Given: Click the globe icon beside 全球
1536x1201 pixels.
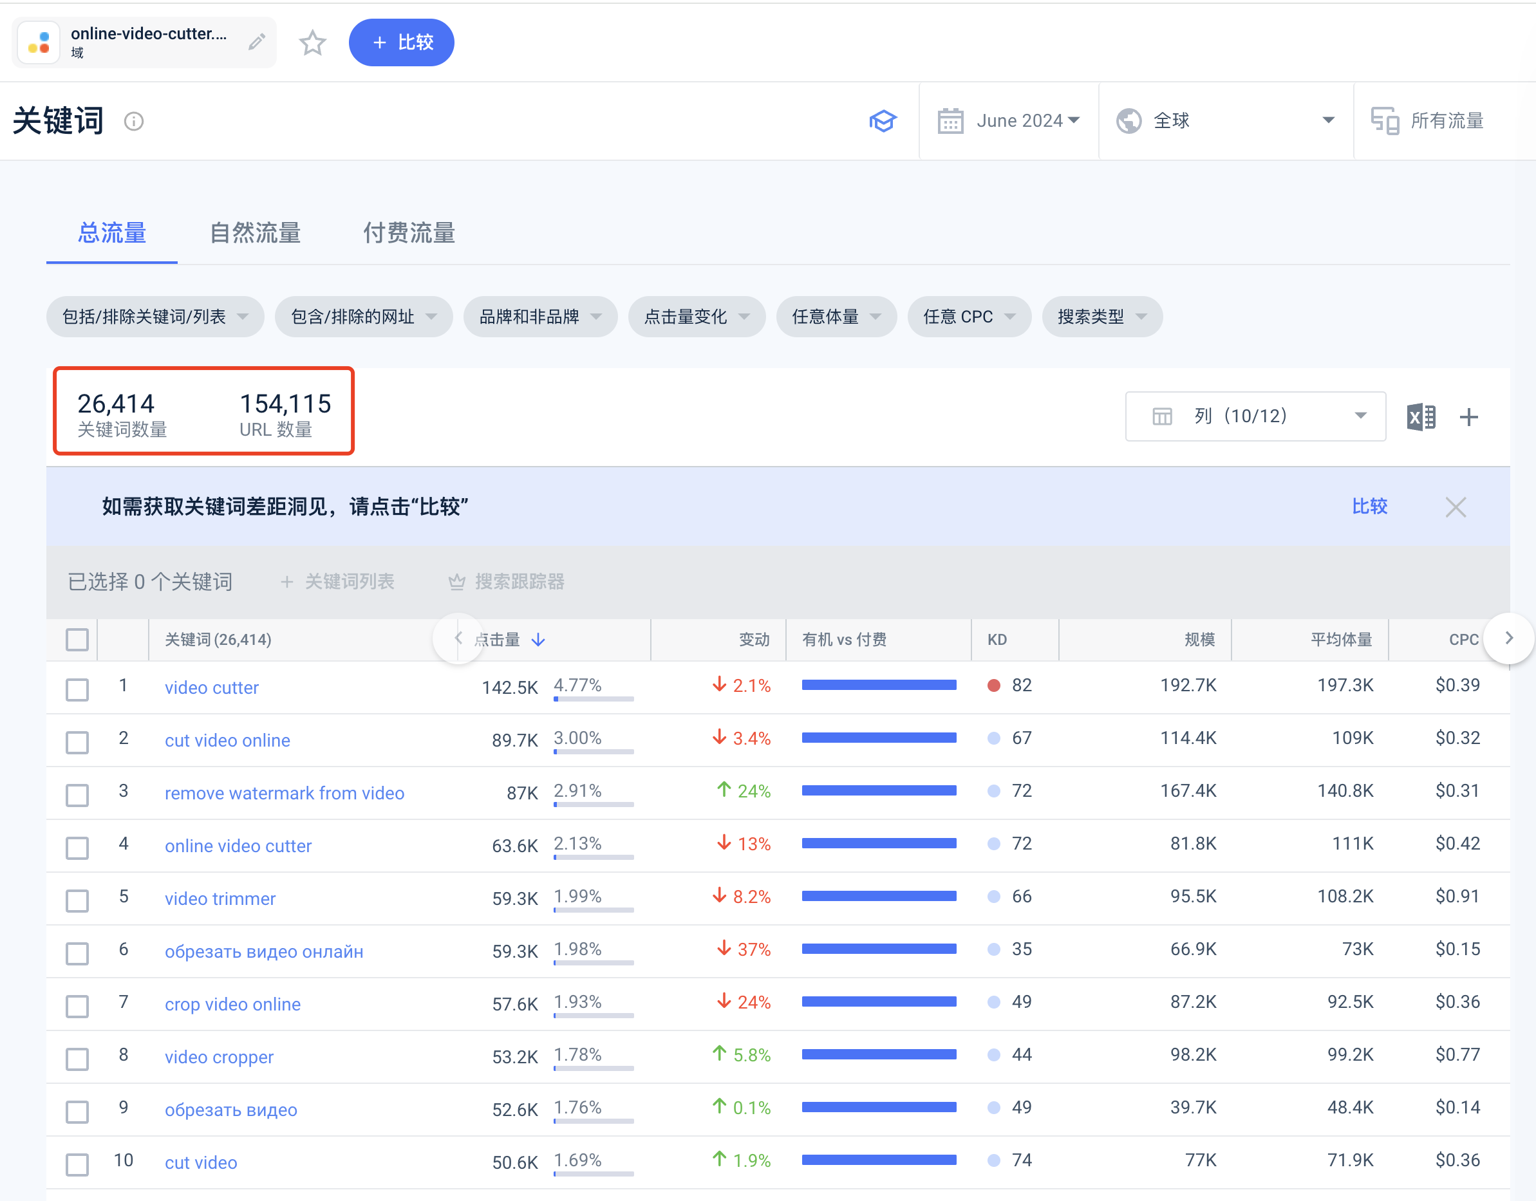Looking at the screenshot, I should (x=1129, y=121).
